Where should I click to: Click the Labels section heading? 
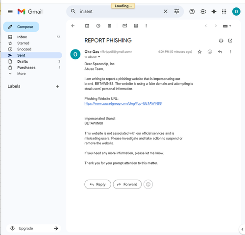tap(14, 86)
